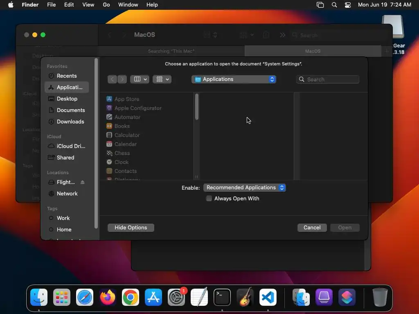Open Documents folder from the sidebar
The height and width of the screenshot is (314, 419).
[x=67, y=110]
